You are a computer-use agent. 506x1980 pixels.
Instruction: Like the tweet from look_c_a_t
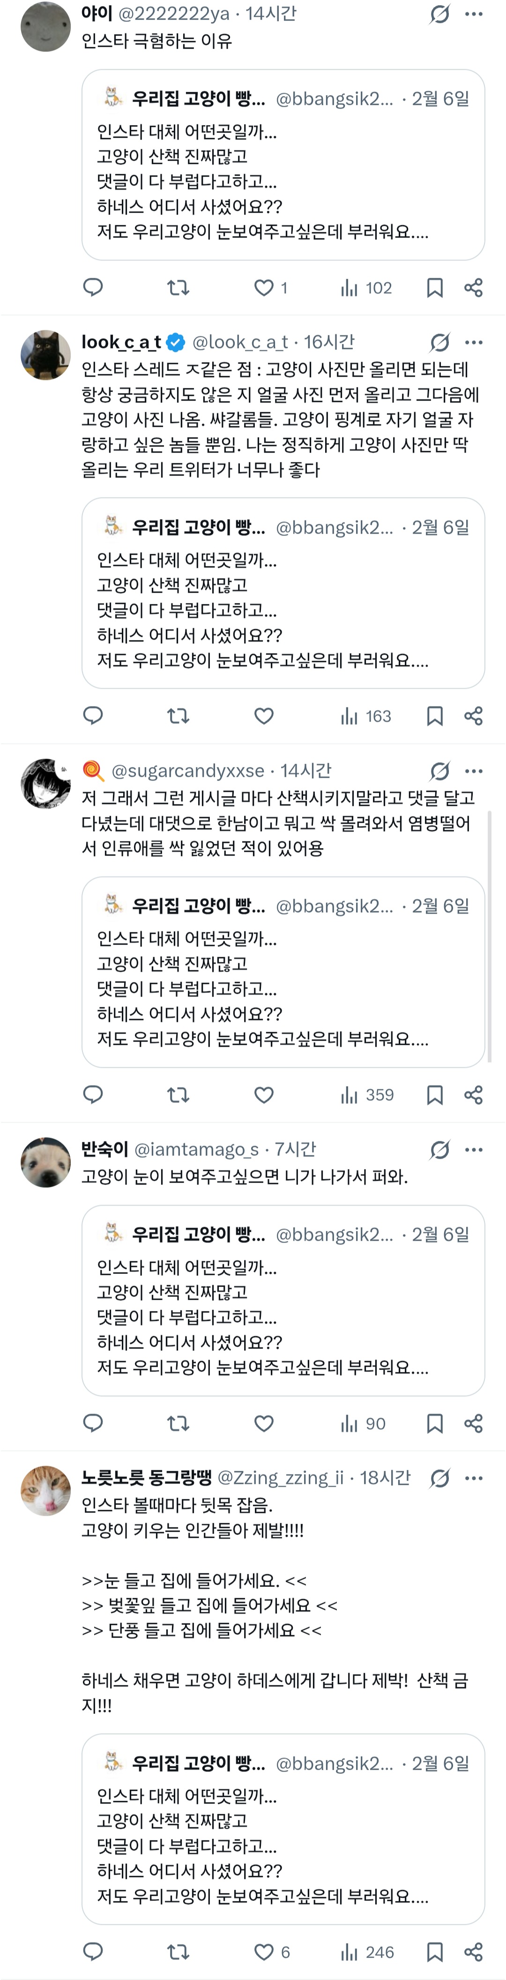click(265, 716)
